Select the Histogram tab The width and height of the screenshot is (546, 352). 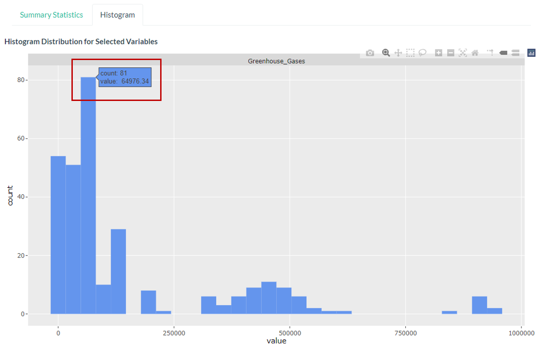coord(117,15)
